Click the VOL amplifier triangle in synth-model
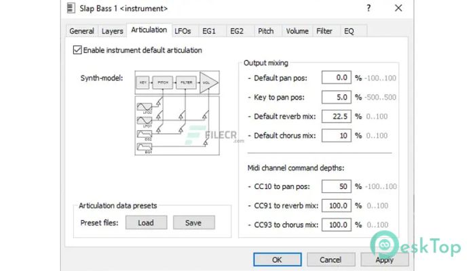Screen dimensions: 475x271 [x=209, y=83]
